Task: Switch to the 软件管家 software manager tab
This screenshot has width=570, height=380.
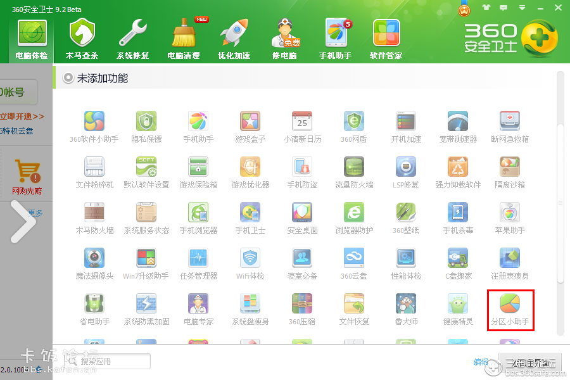Action: click(x=386, y=36)
